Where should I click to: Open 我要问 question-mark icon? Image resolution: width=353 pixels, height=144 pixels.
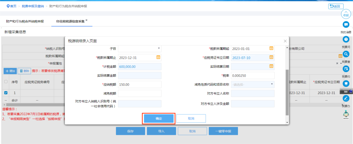coord(346,40)
